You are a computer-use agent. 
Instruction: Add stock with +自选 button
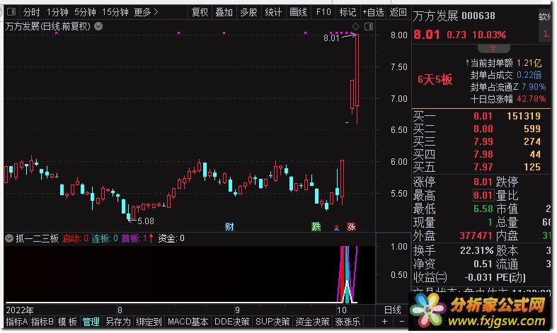[x=373, y=13]
